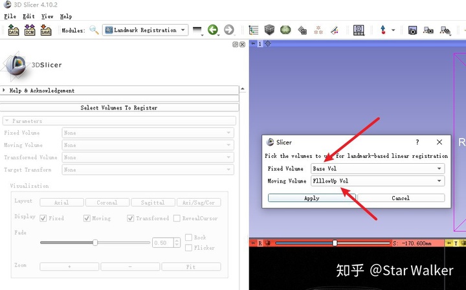Click the 3DSlicer logo

click(x=31, y=65)
